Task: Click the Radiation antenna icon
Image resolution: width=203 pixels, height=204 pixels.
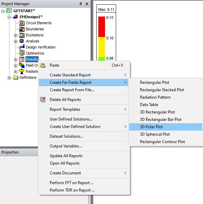Action: [x=22, y=71]
